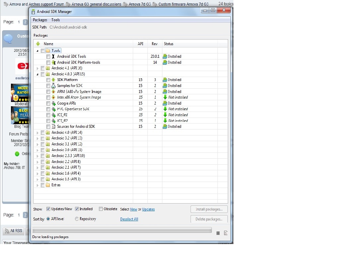Expand the Android 4.1 (API 16) group

[x=38, y=68]
